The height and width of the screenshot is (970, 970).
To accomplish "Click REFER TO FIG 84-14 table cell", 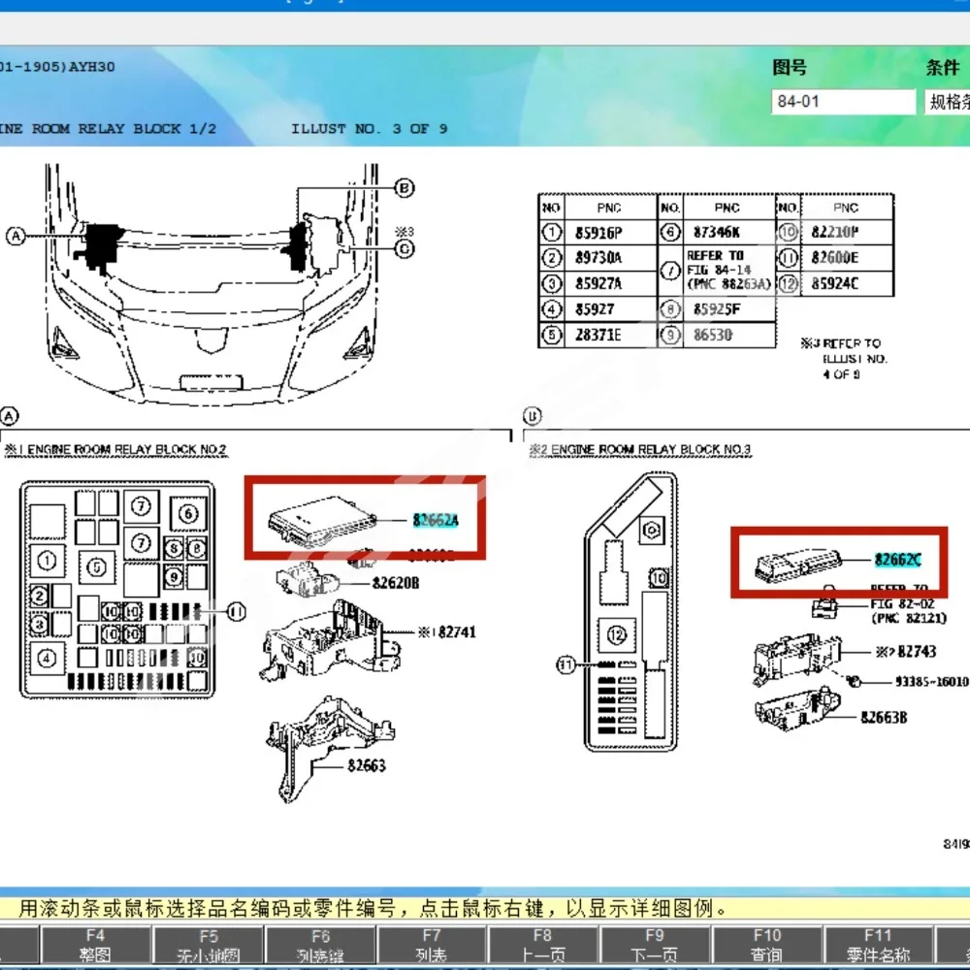I will [728, 271].
